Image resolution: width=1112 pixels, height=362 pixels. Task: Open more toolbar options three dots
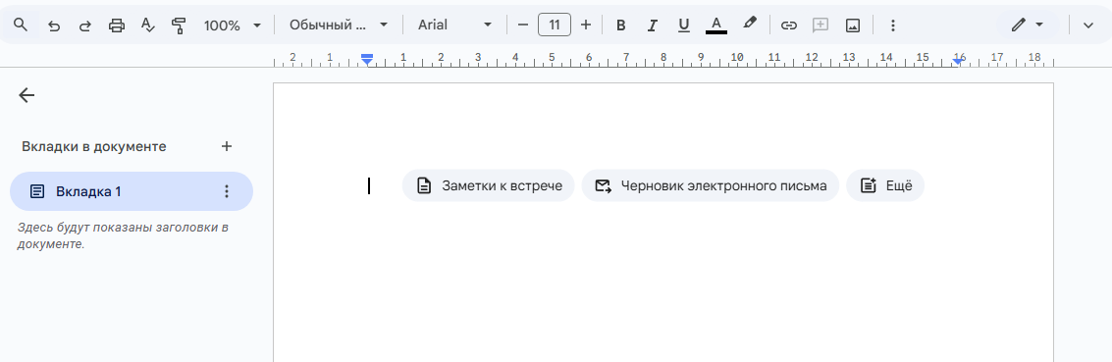pyautogui.click(x=893, y=26)
